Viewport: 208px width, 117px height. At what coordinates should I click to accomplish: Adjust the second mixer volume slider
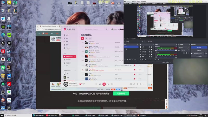tap(167, 57)
